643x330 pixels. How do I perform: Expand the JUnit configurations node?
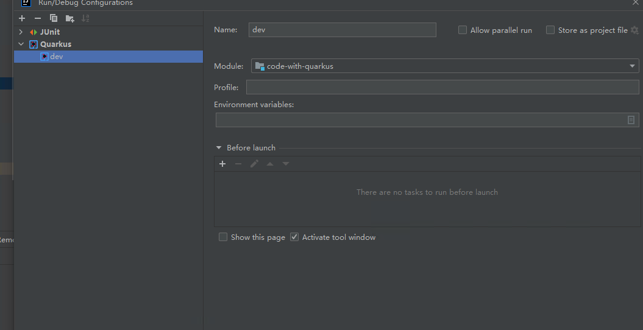[x=21, y=32]
